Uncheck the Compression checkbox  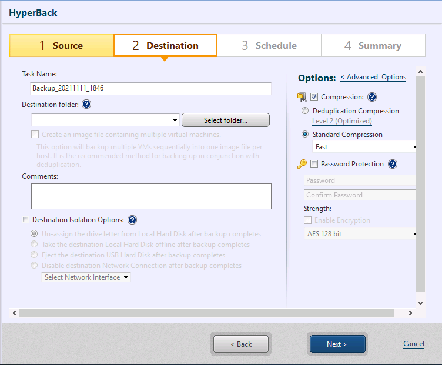click(x=314, y=97)
